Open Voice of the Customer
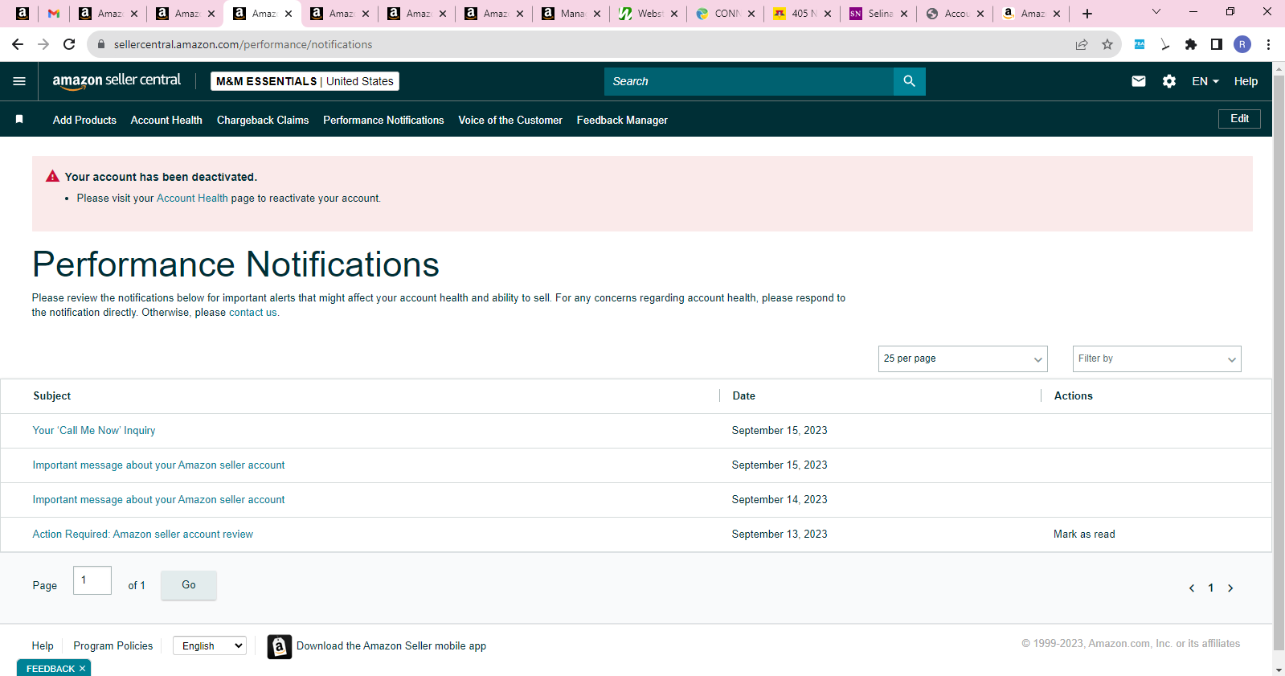Screen dimensions: 1285x676 pos(510,120)
